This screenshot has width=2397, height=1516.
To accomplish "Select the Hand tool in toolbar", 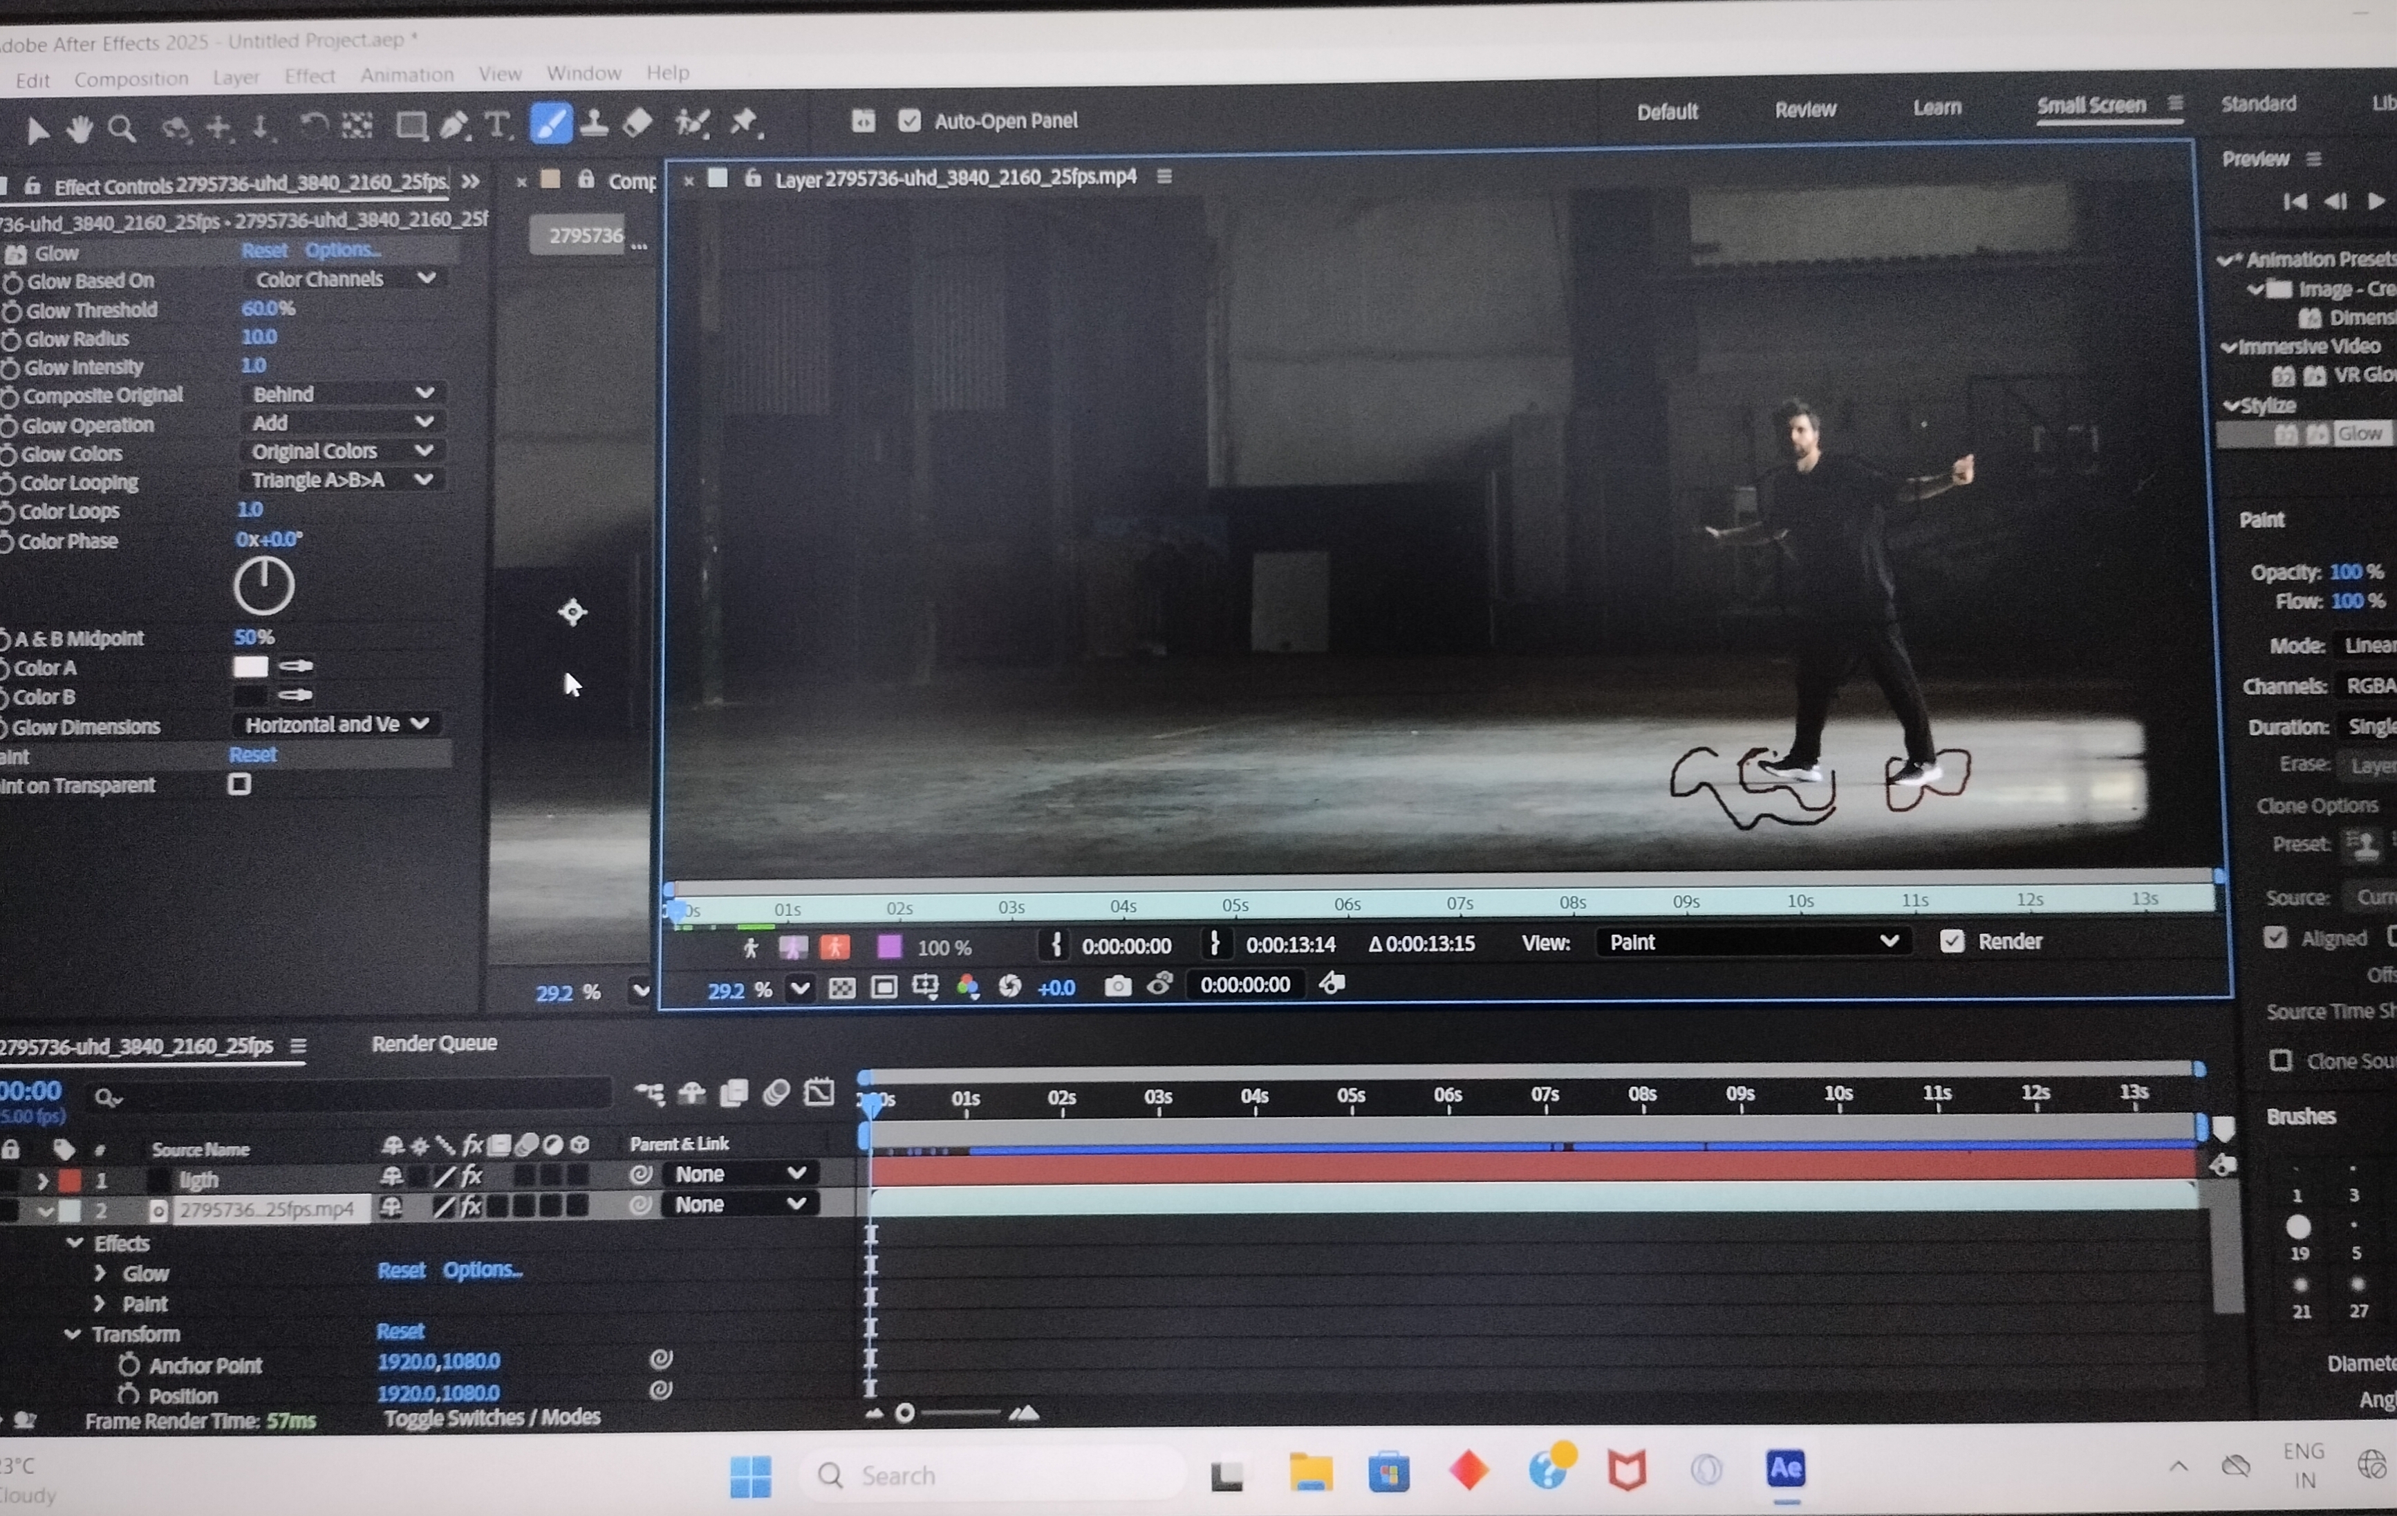I will [80, 129].
